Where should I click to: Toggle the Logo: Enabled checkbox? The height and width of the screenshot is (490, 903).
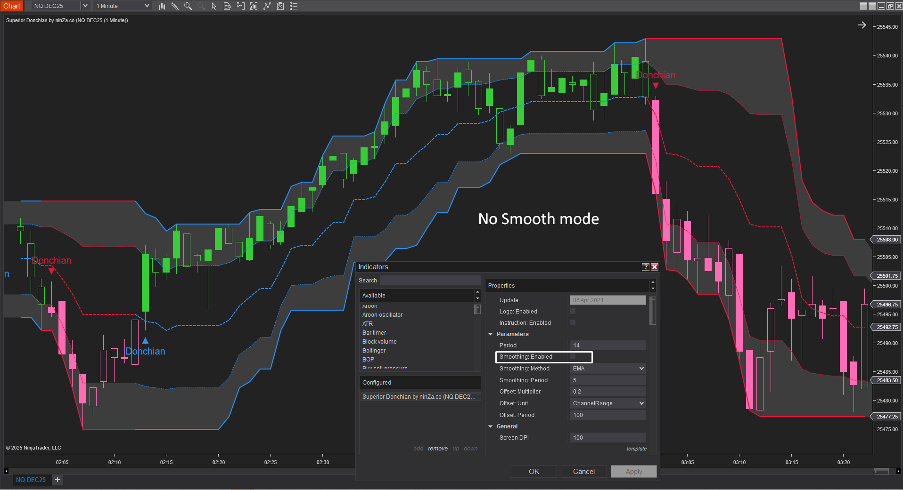click(x=573, y=312)
